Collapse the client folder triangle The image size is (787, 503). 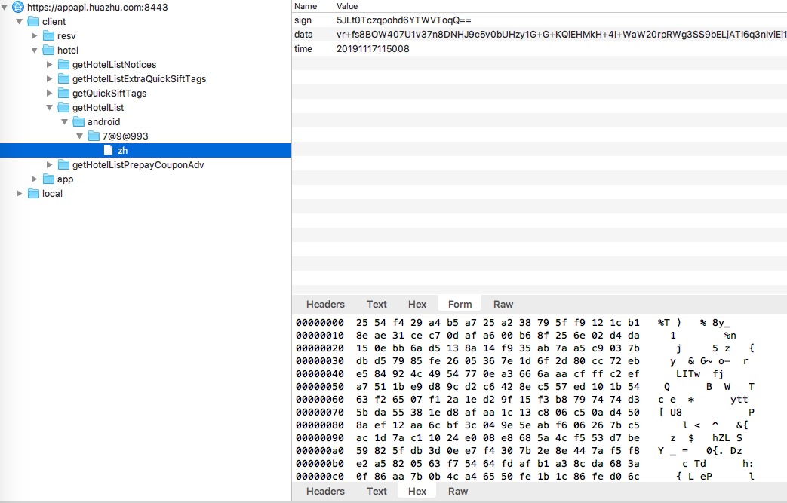pos(19,22)
